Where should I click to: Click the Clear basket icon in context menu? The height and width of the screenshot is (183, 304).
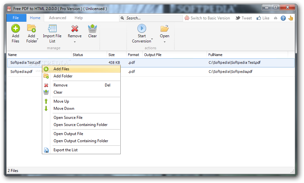coord(46,92)
